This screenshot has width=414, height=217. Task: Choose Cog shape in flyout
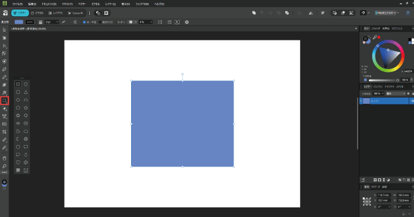(26, 139)
